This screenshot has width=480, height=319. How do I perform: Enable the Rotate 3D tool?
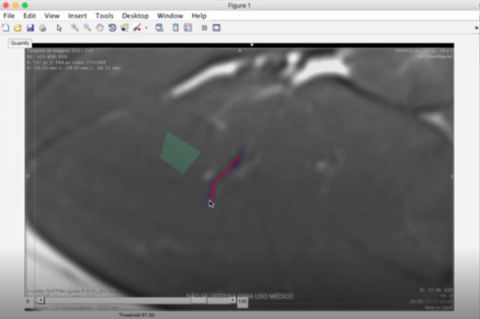point(111,28)
